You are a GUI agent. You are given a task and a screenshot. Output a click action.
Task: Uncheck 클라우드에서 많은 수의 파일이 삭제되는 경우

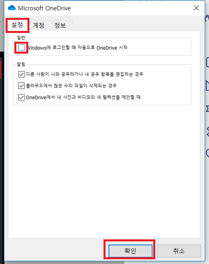point(21,86)
